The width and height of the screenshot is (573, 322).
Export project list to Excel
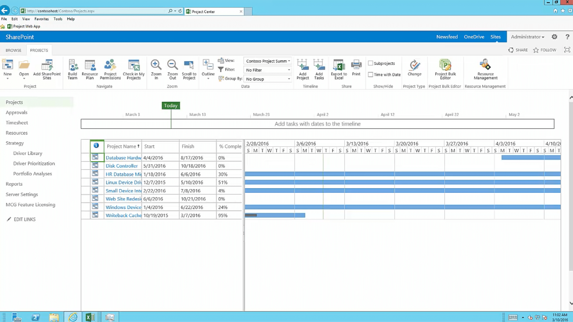tap(339, 69)
